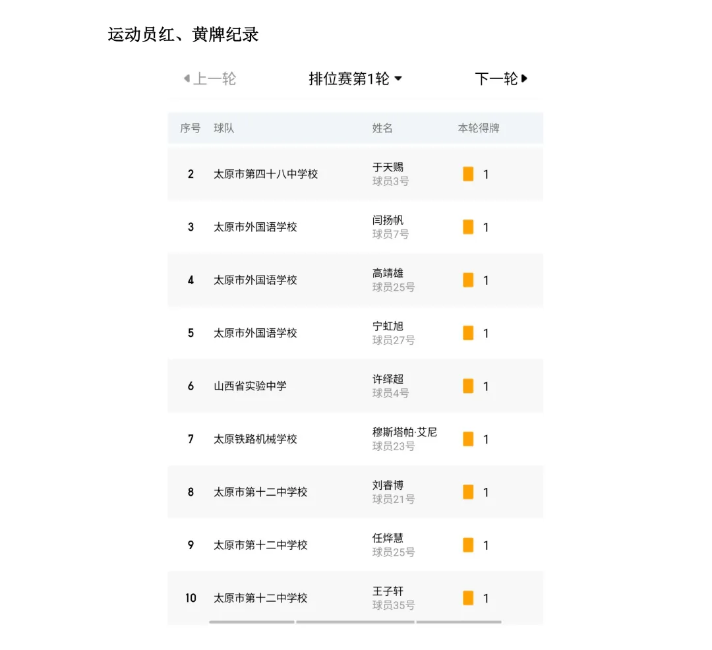
Task: Go to next round via 下一轮
Action: click(x=501, y=79)
